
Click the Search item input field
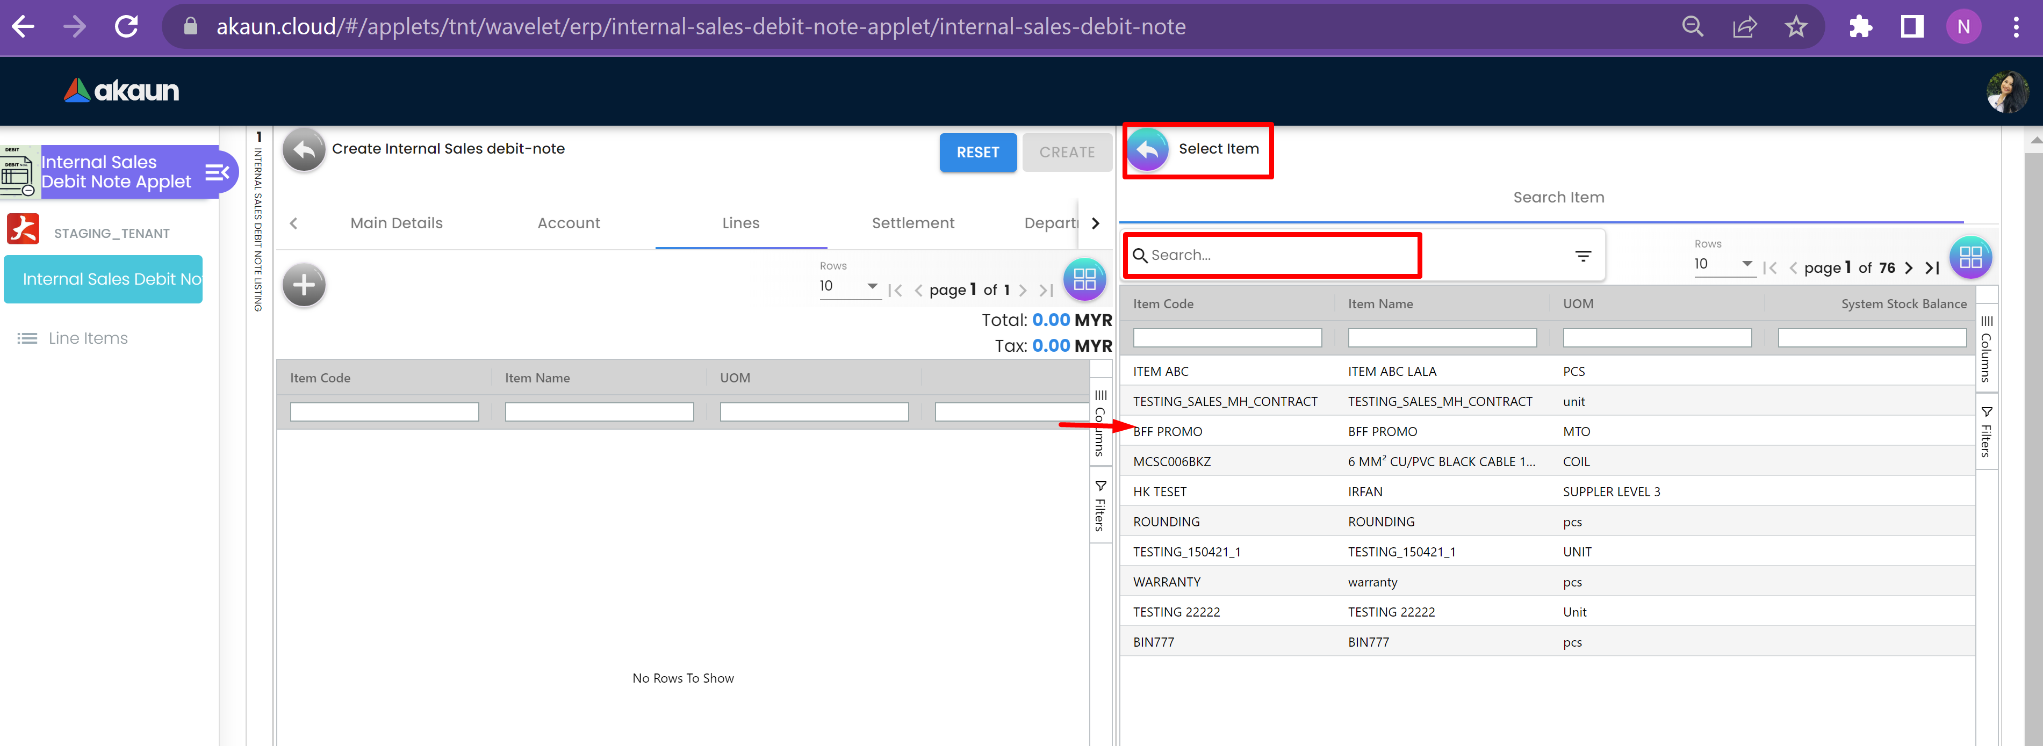click(1277, 255)
